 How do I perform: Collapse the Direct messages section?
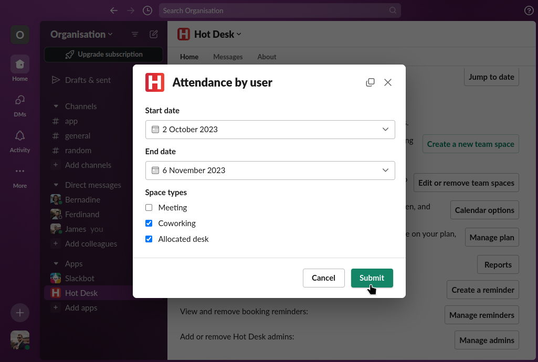click(x=56, y=185)
